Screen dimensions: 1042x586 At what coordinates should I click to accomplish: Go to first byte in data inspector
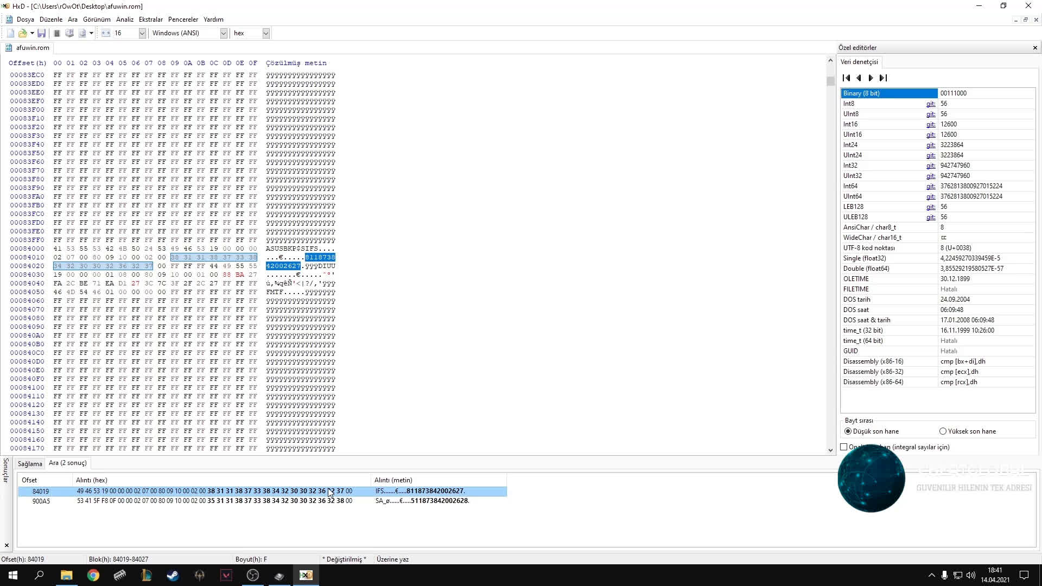pos(846,78)
